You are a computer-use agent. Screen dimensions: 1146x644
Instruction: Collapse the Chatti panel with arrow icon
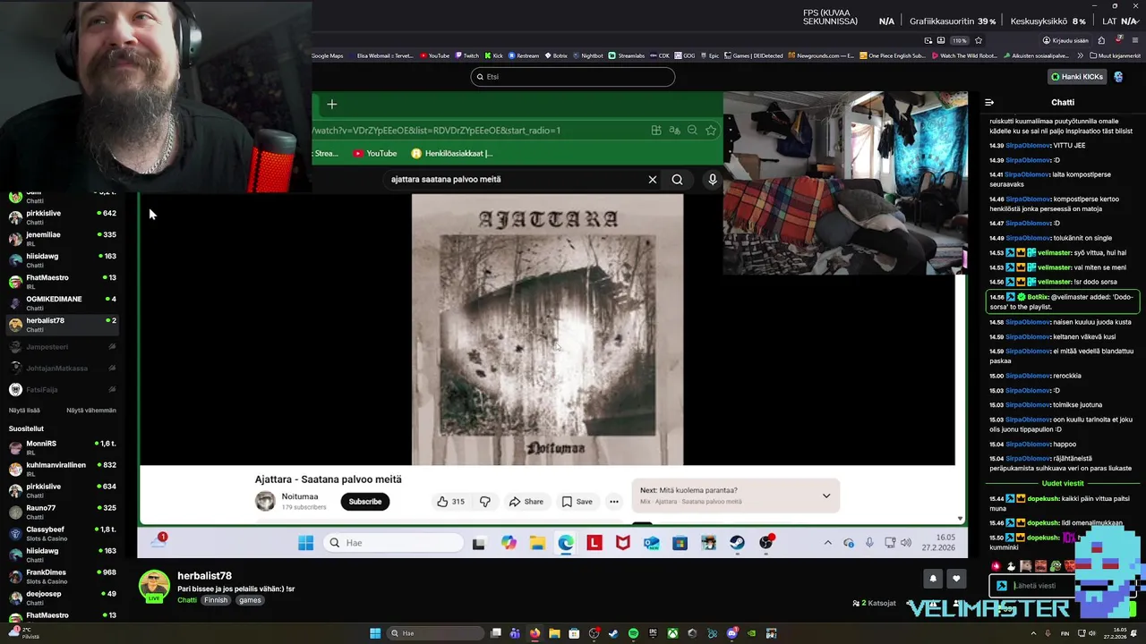click(x=989, y=102)
